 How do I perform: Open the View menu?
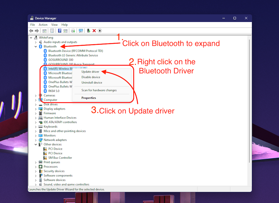point(54,25)
